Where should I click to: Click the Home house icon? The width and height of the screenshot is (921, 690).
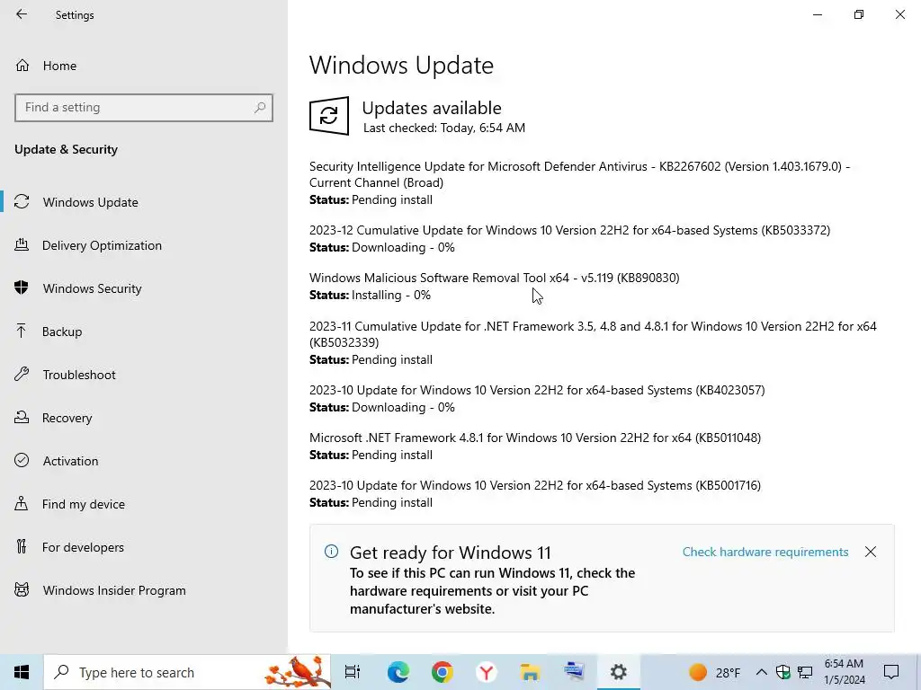click(x=22, y=65)
